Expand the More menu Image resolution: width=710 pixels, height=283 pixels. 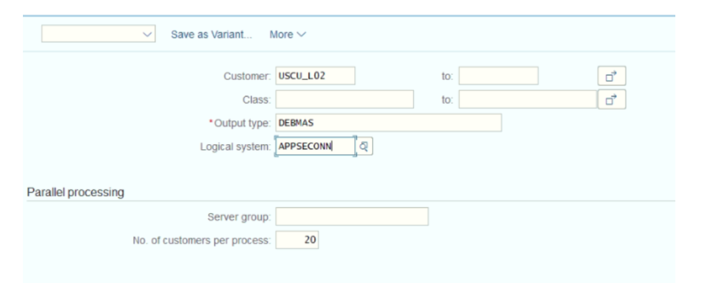pyautogui.click(x=288, y=35)
